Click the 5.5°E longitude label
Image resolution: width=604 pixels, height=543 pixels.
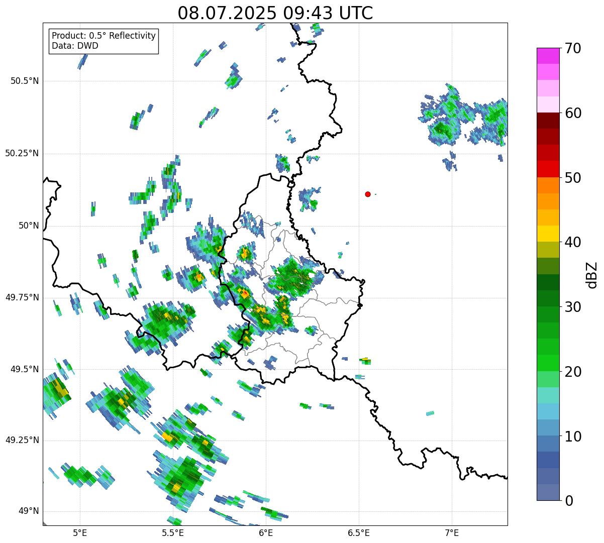(x=173, y=533)
